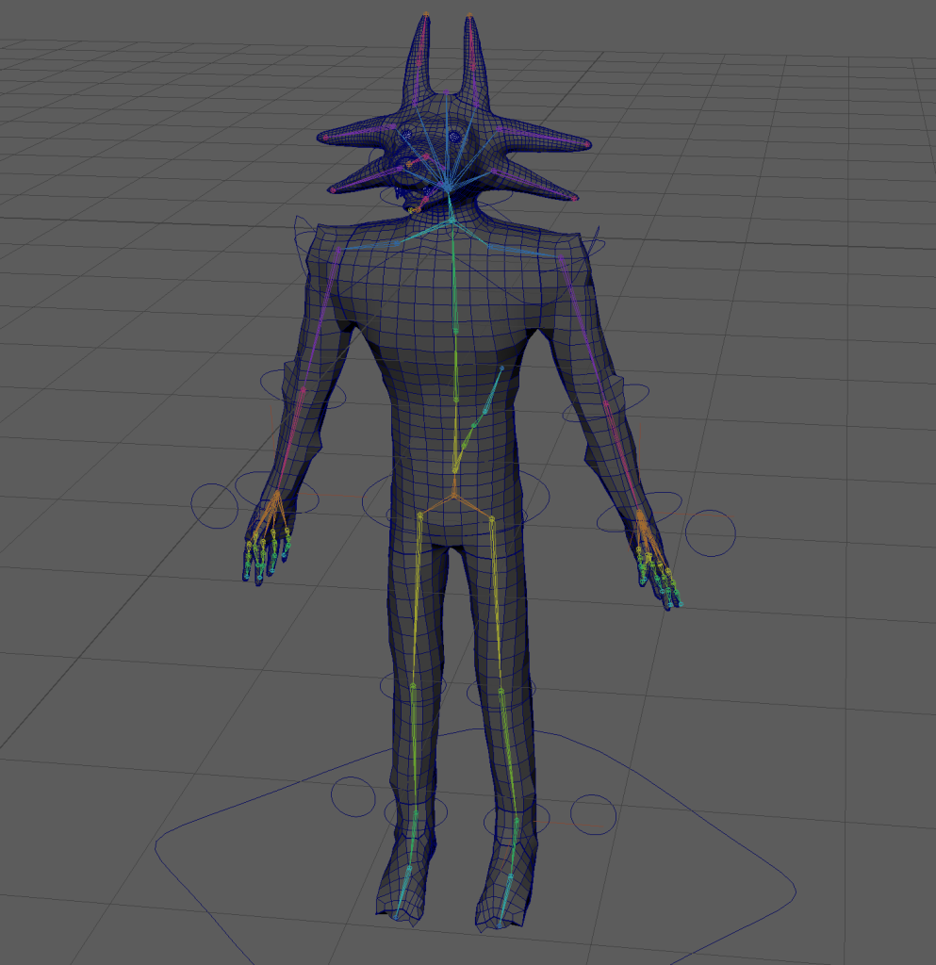The image size is (936, 965).
Task: Pick the top joint of the right-side yellow leg bone
Action: coord(492,520)
